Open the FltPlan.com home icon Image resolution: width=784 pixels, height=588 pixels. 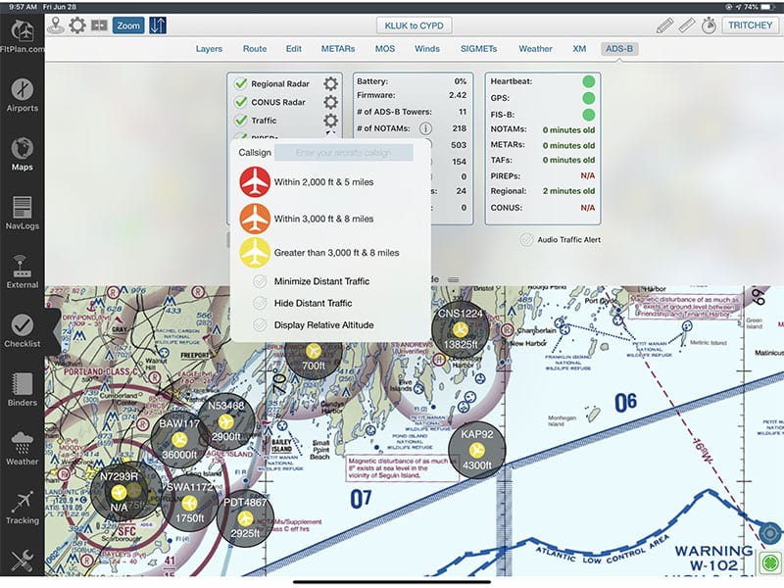[x=22, y=35]
